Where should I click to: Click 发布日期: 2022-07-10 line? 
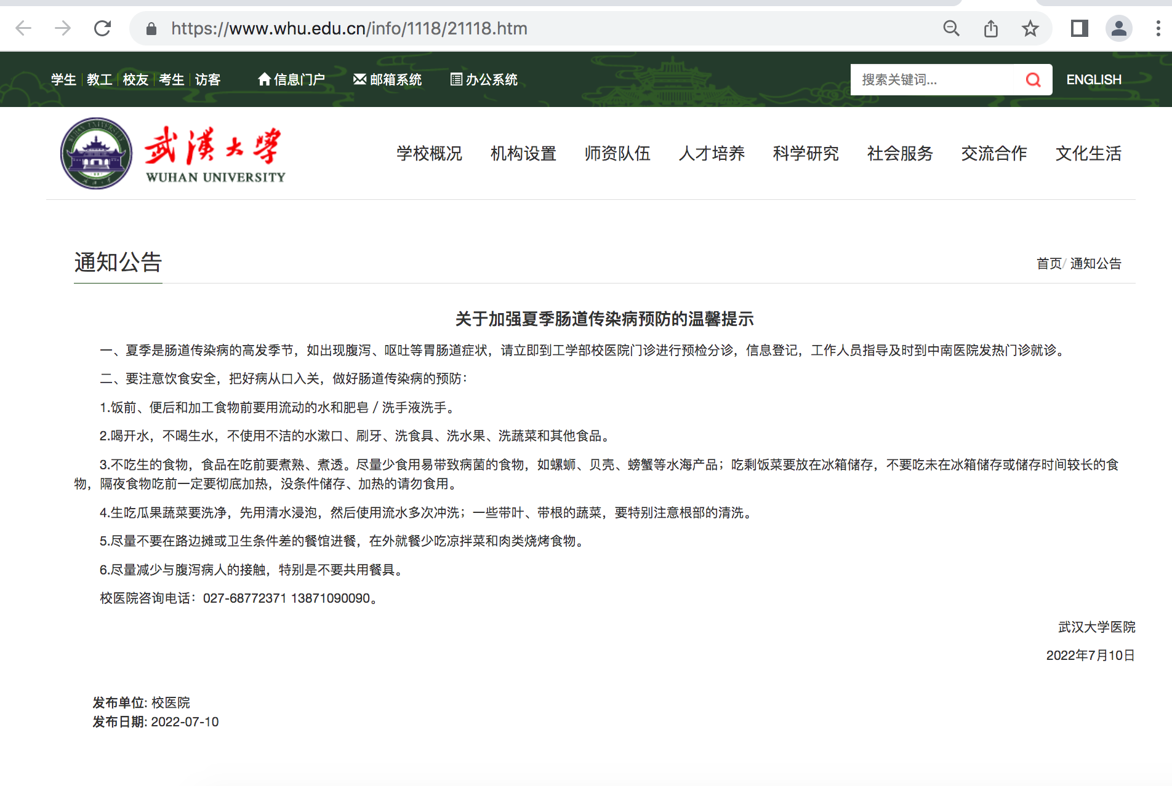156,721
